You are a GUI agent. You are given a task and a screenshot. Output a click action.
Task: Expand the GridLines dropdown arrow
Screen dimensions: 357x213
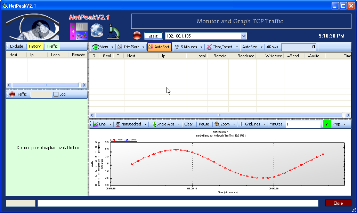pyautogui.click(x=265, y=124)
